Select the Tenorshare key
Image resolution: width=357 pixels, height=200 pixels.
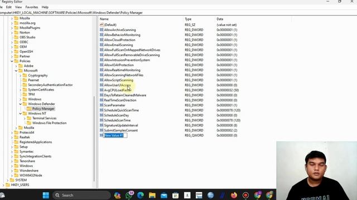pyautogui.click(x=27, y=161)
